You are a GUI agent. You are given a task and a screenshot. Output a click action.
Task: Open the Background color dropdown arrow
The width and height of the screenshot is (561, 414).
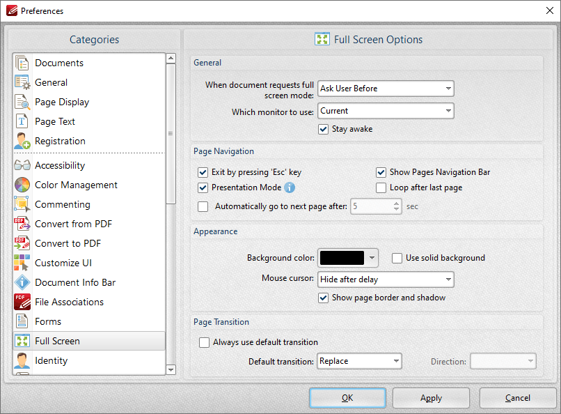(372, 258)
